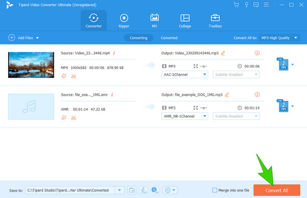Open output info icon for Video_230209143446.mp3
This screenshot has width=307, height=198.
pos(257,53)
